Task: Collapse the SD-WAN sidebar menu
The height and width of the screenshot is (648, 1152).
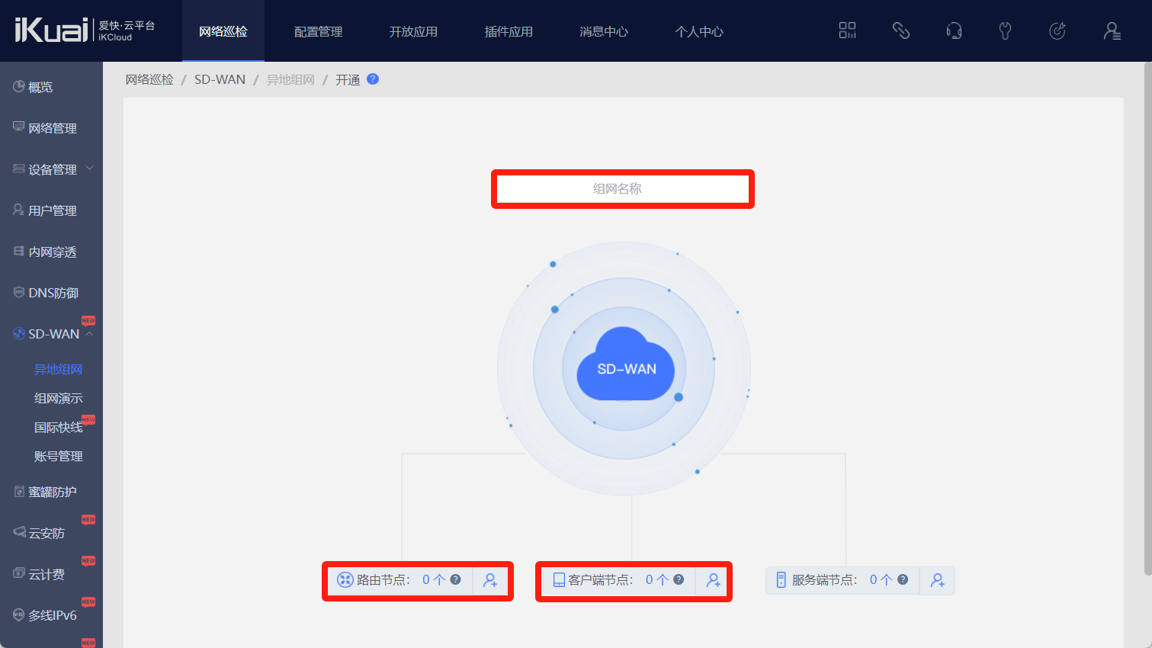Action: click(89, 334)
